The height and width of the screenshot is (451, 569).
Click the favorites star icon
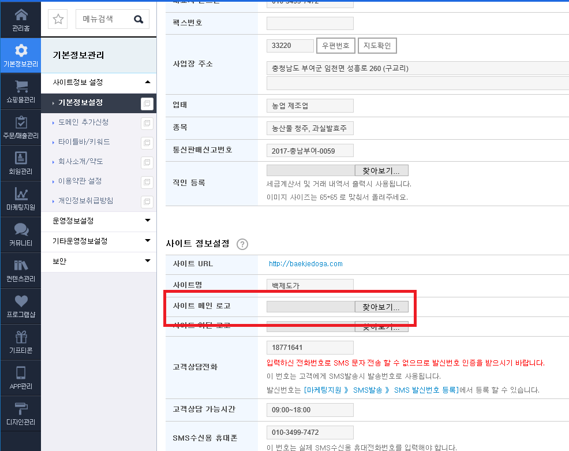(58, 19)
